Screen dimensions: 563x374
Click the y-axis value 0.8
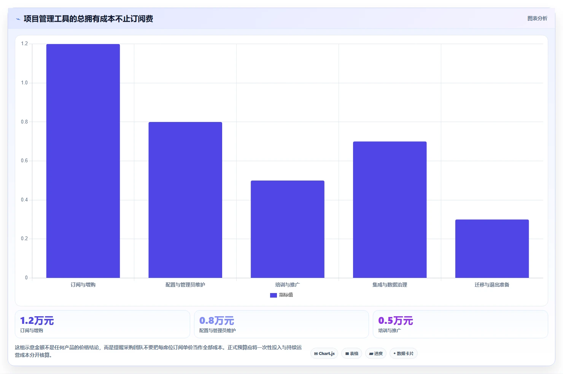click(x=24, y=122)
